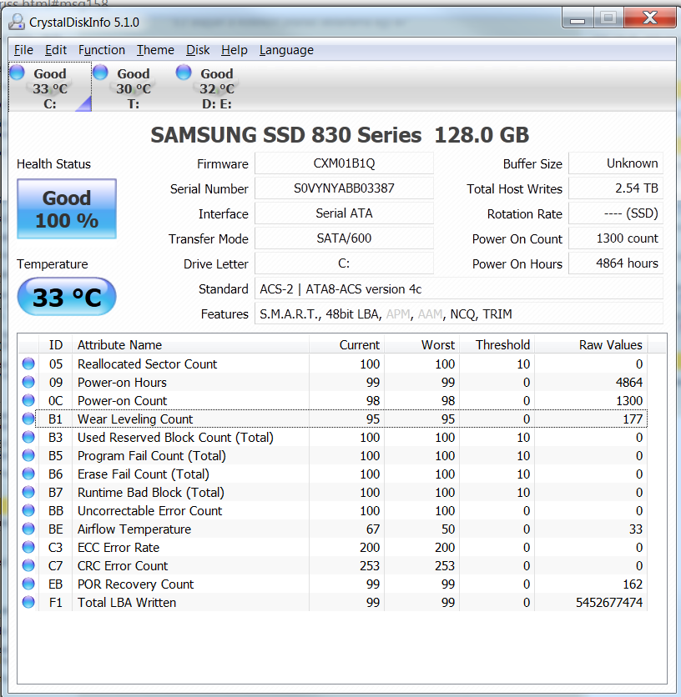Click the status icon for Used Reserved Block Count

click(28, 437)
